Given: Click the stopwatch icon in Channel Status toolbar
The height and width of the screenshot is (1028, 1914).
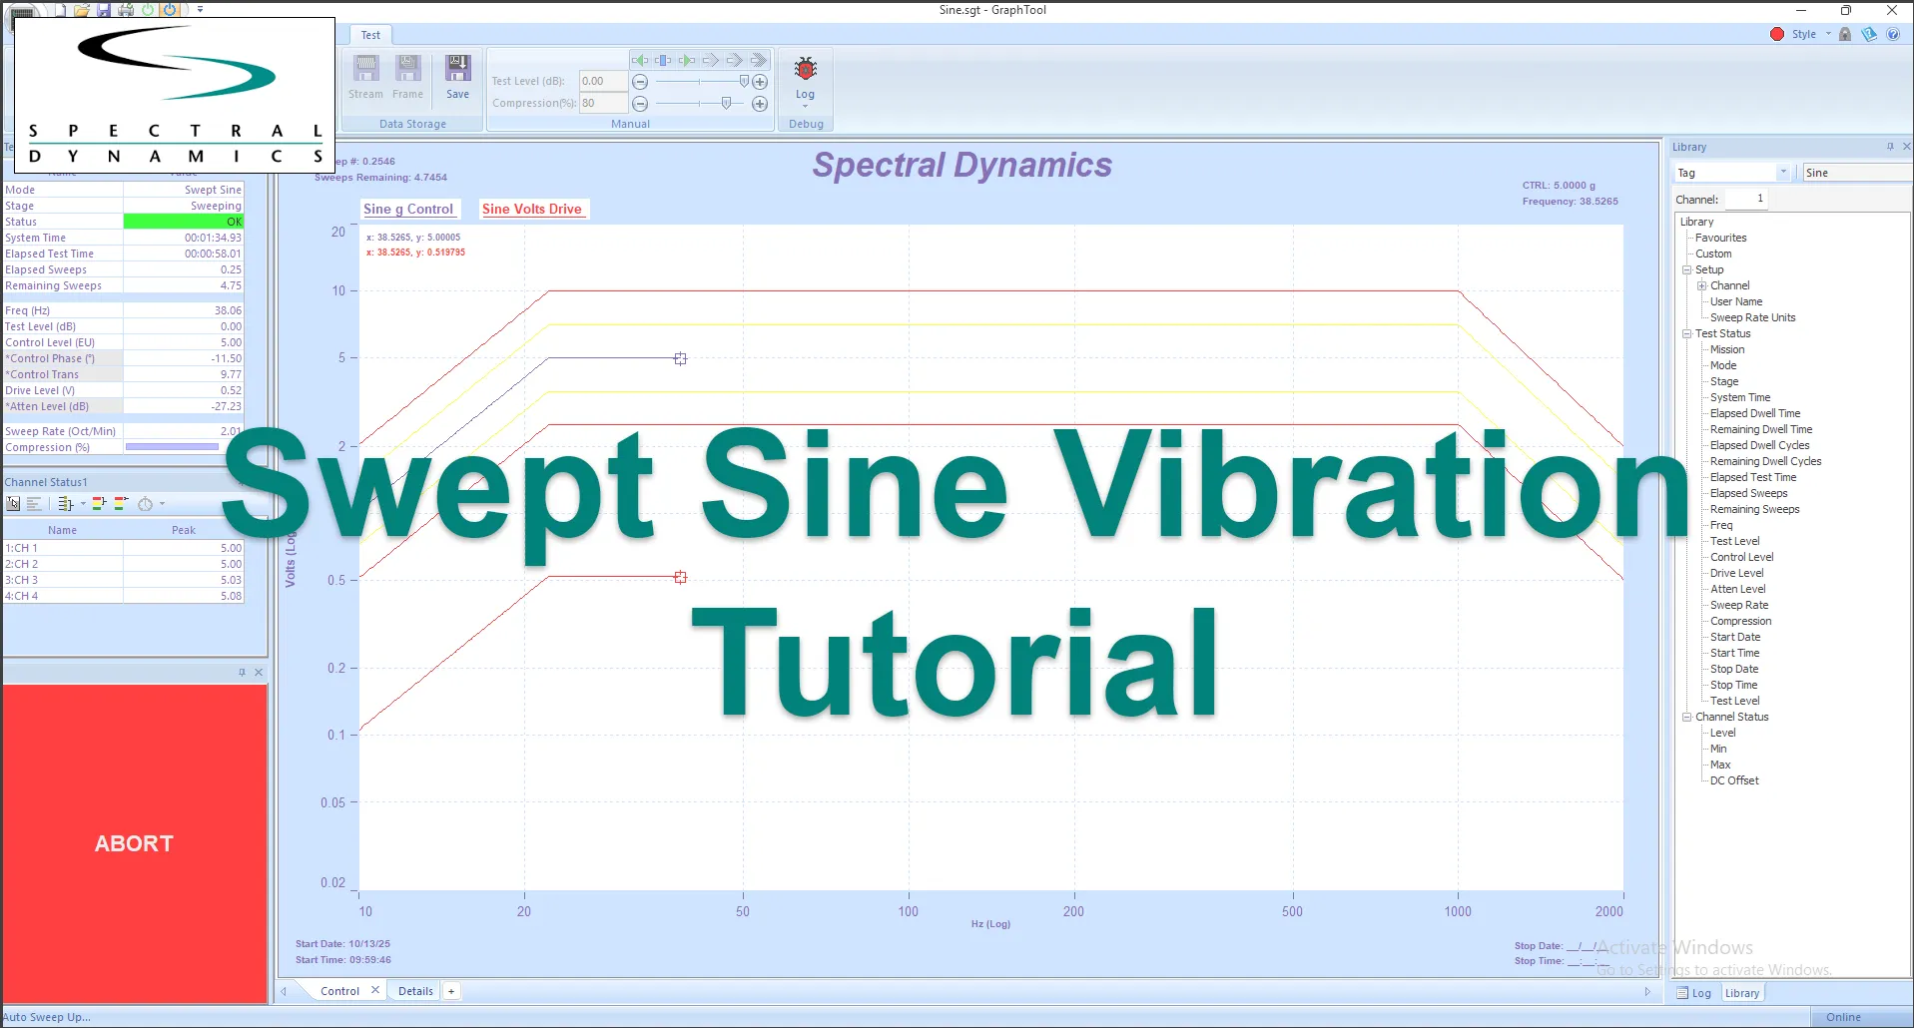Looking at the screenshot, I should tap(144, 503).
